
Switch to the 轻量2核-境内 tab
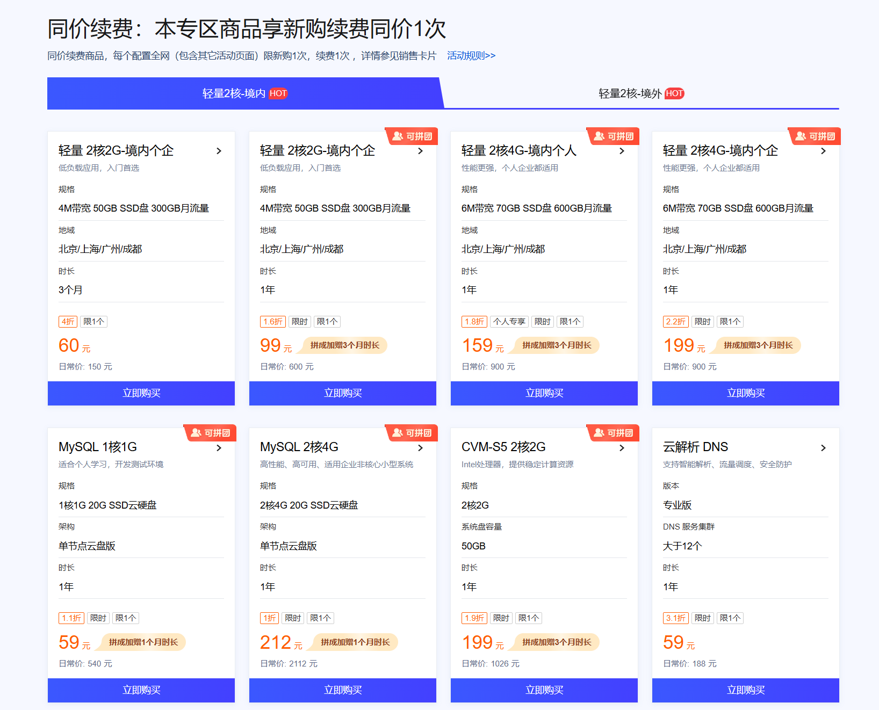coord(245,93)
